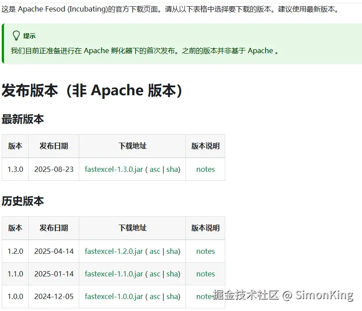Download fastexcel-1.0.0.jar
Image resolution: width=362 pixels, height=311 pixels.
[x=114, y=296]
